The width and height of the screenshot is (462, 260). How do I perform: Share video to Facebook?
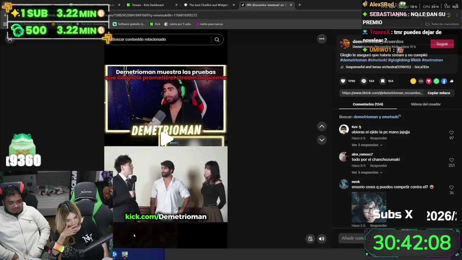444,81
